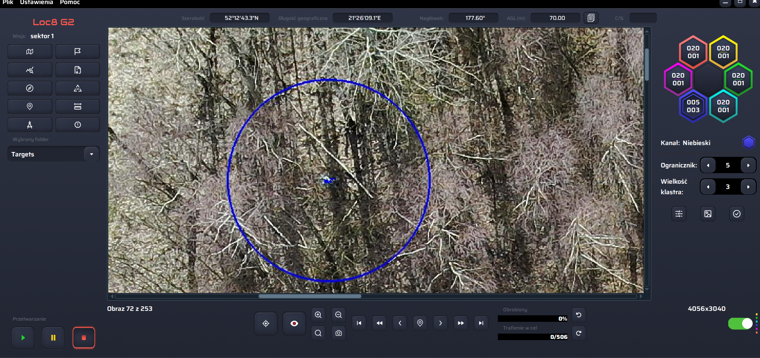The width and height of the screenshot is (760, 358).
Task: Click the flag marker tool button
Action: 77,52
